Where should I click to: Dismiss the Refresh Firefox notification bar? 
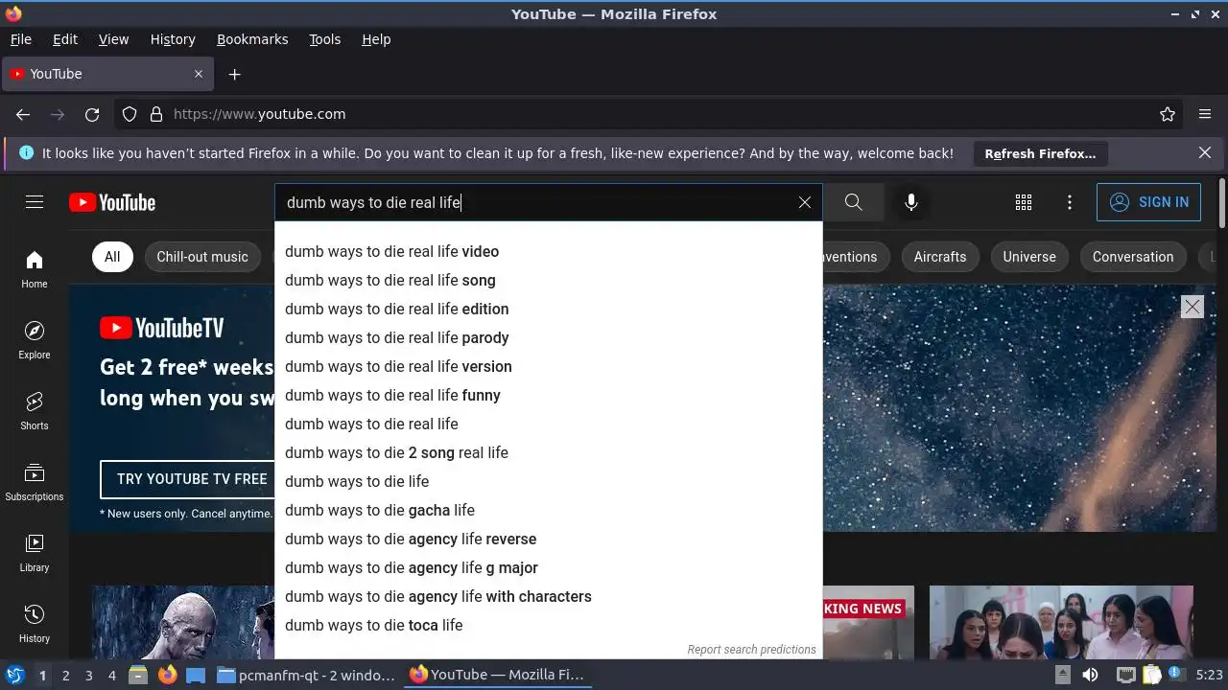[x=1205, y=153]
